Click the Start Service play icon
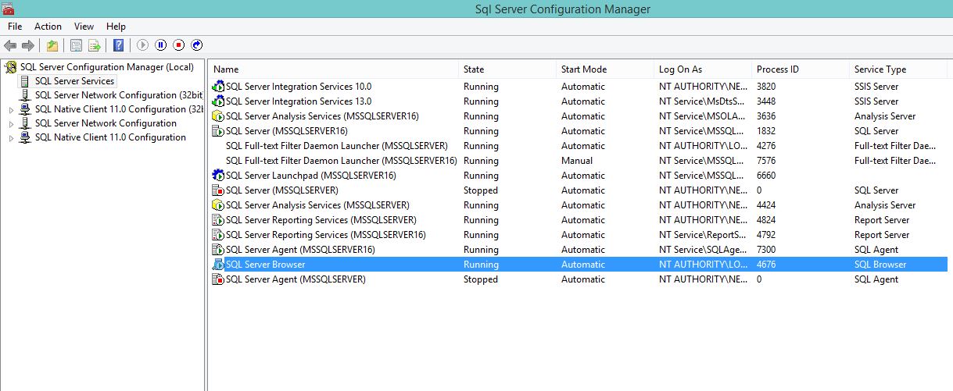The image size is (953, 391). tap(142, 45)
